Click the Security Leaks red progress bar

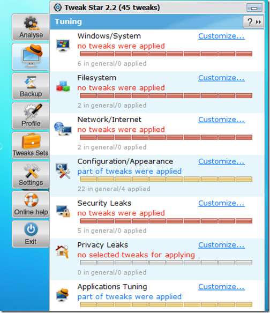[166, 221]
